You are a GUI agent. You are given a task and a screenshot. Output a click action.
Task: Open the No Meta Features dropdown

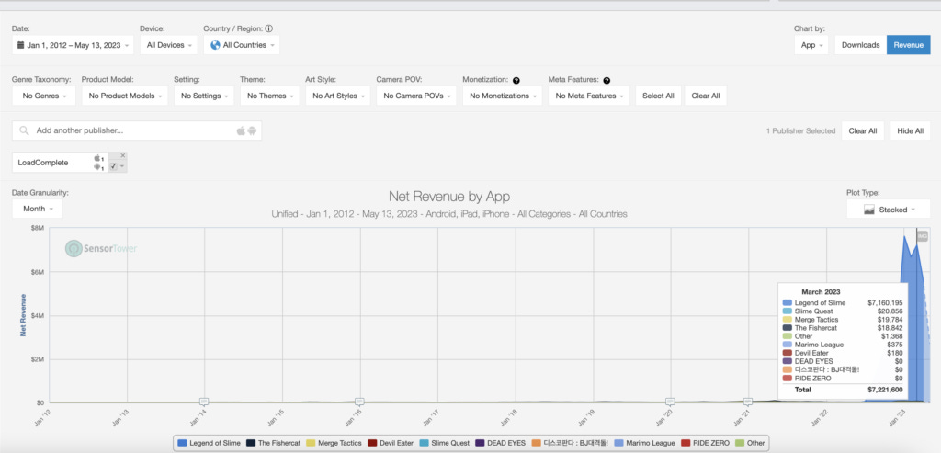pos(589,96)
